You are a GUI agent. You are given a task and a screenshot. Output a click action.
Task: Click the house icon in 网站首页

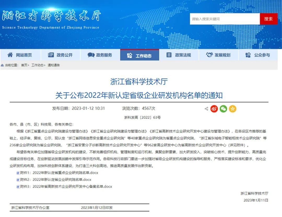click(10, 55)
